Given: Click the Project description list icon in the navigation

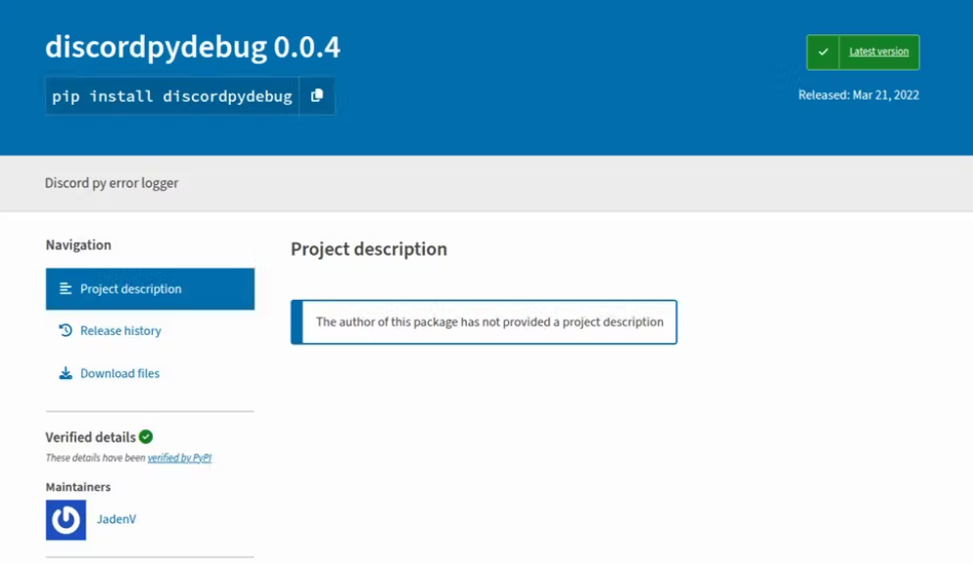Looking at the screenshot, I should pos(66,289).
